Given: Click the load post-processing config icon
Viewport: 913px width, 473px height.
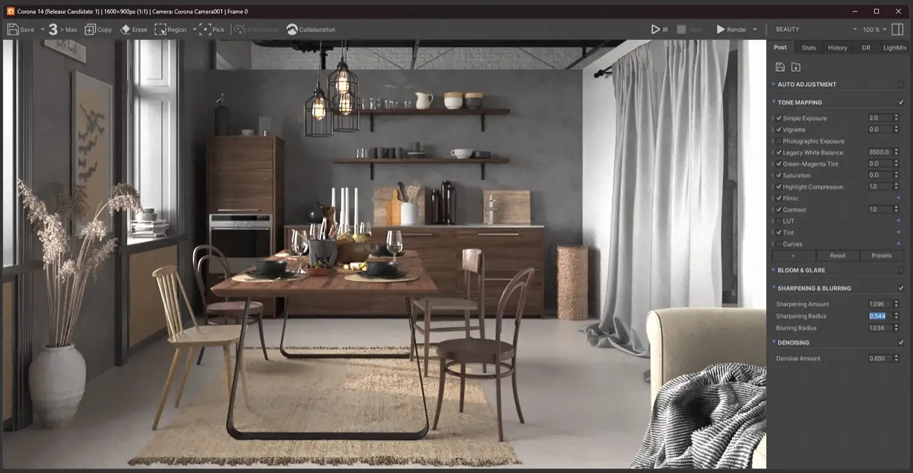Looking at the screenshot, I should point(796,67).
